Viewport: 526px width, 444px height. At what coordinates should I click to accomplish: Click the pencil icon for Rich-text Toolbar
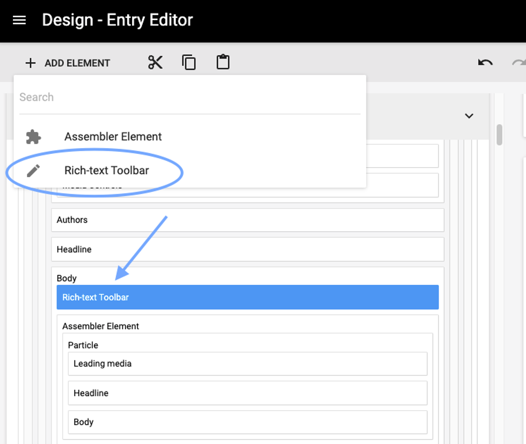tap(33, 171)
